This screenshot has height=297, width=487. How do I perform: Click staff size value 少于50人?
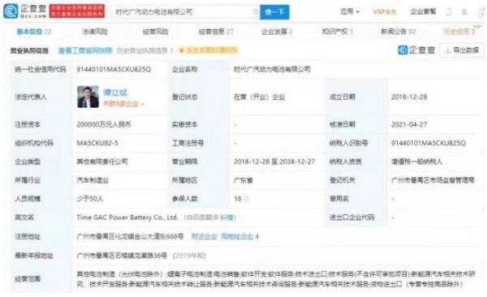tap(90, 199)
